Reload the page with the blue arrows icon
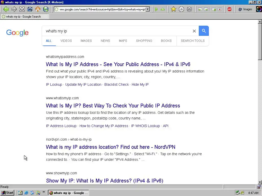This screenshot has width=262, height=196. [30, 9]
